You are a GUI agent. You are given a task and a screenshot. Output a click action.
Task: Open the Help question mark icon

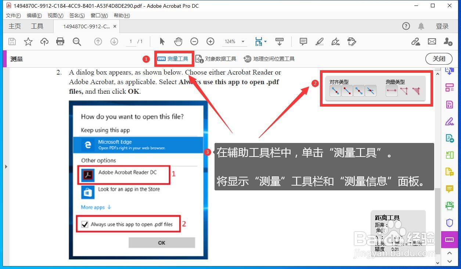pyautogui.click(x=406, y=26)
